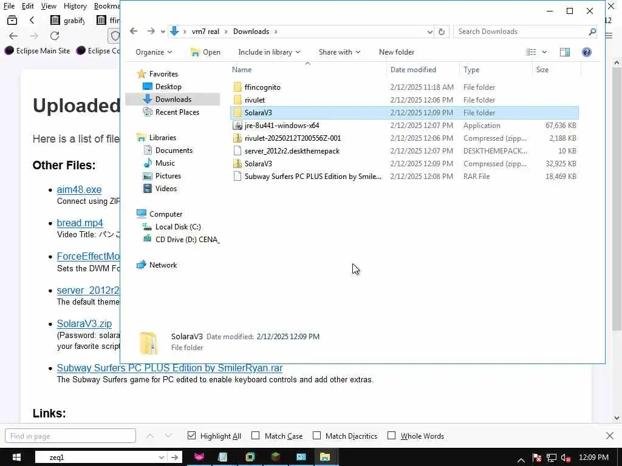Open Videos library
This screenshot has width=622, height=466.
coord(165,189)
